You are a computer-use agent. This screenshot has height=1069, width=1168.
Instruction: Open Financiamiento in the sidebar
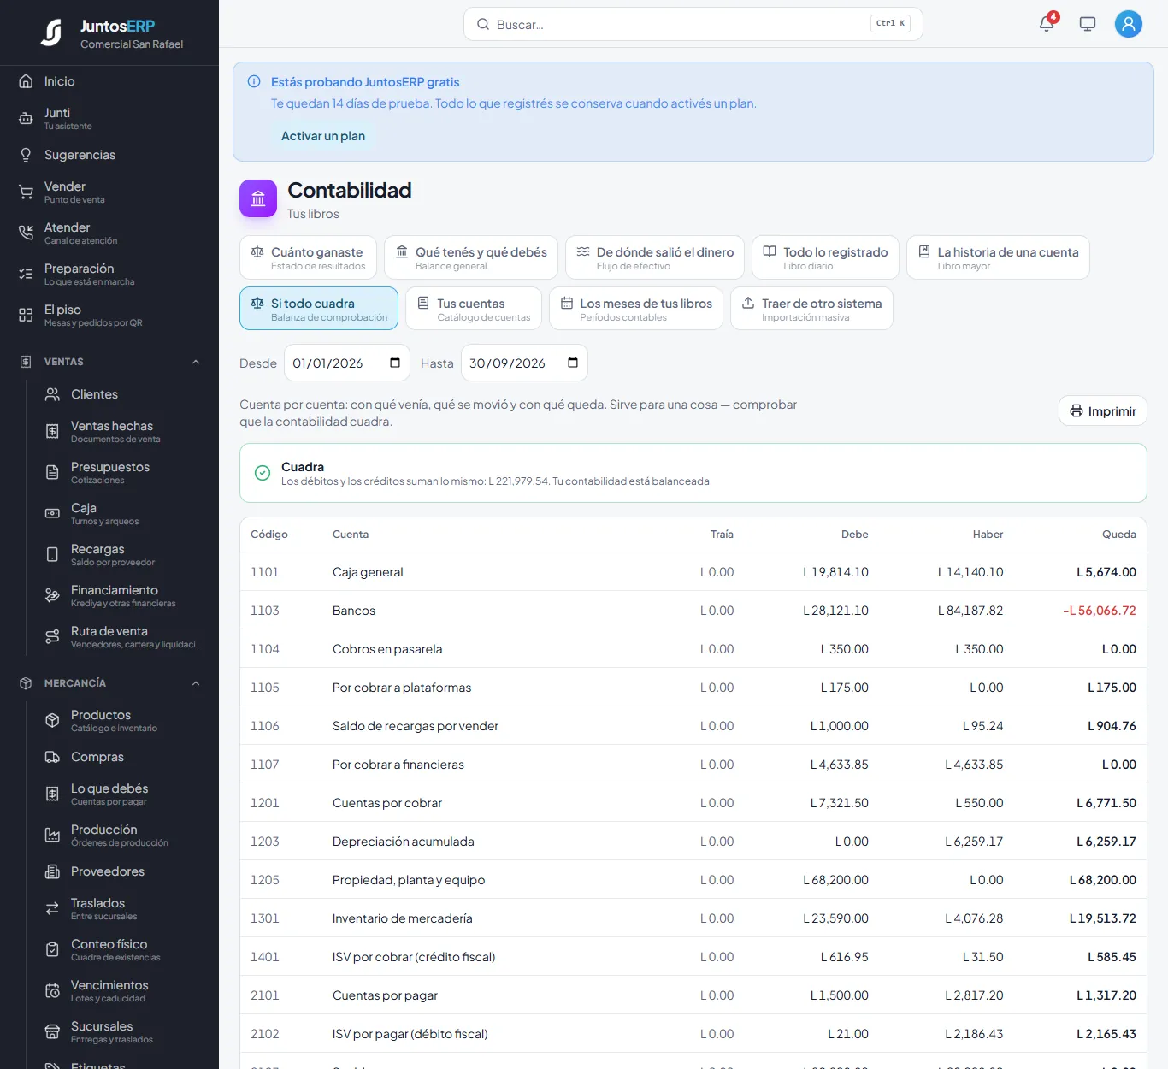tap(122, 595)
